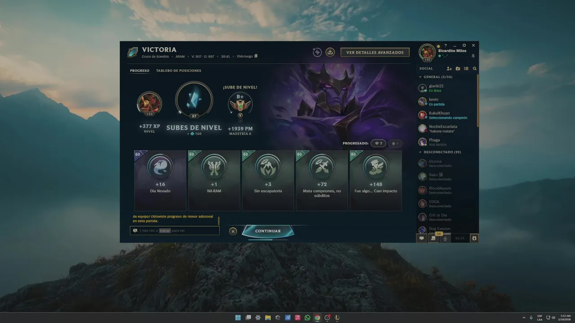Select offline friend BloodAsasin
This screenshot has height=323, width=575.
coord(446,190)
